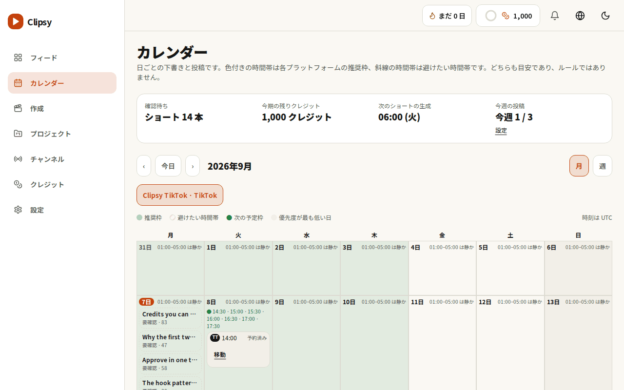Select the 17:30 suggested time slot
This screenshot has height=390, width=624.
[x=214, y=326]
